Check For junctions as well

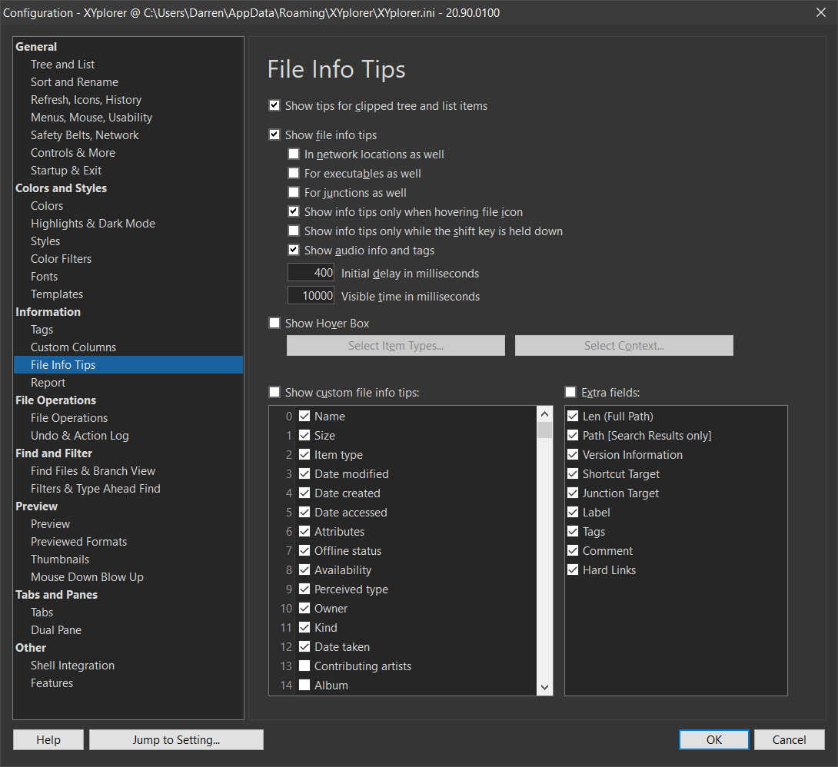point(294,192)
